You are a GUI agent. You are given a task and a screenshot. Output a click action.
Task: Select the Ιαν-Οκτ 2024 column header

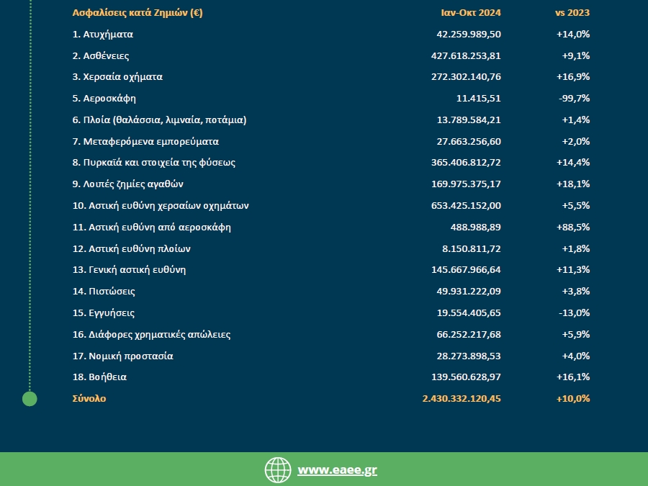(471, 13)
